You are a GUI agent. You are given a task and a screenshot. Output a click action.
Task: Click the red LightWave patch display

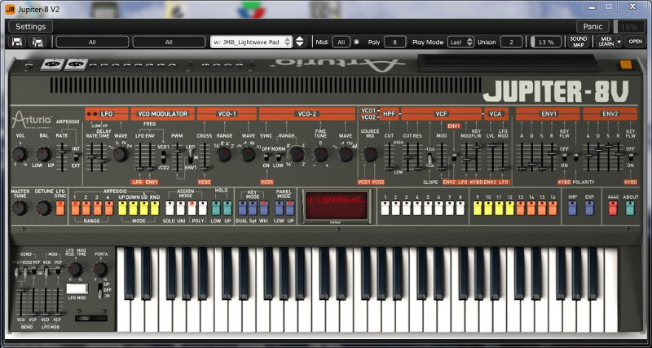[x=337, y=205]
